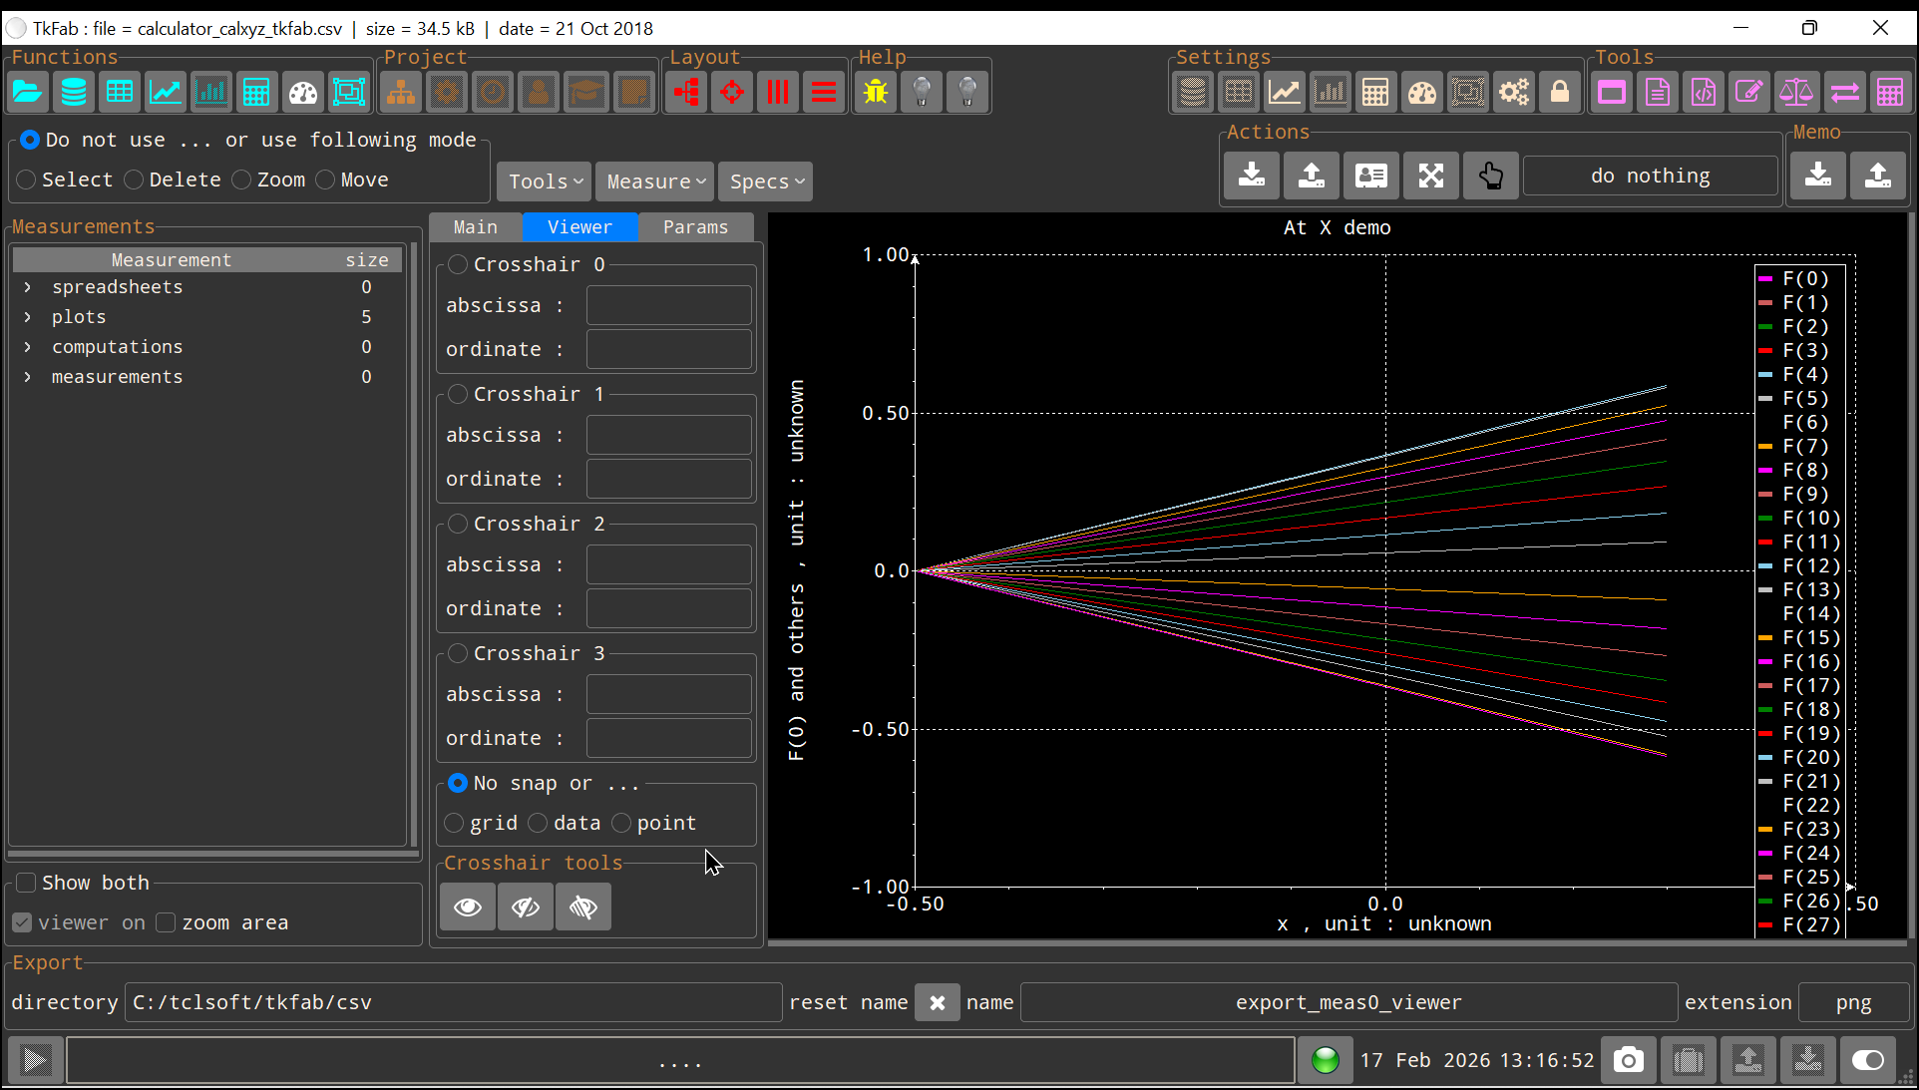The width and height of the screenshot is (1919, 1090).
Task: Switch to the Params tab
Action: coord(695,227)
